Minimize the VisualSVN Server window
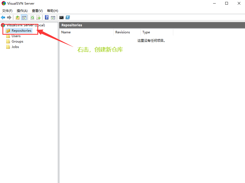 tap(214, 3)
